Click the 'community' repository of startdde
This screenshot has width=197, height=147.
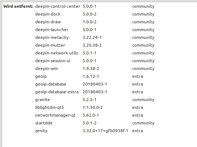(143, 123)
